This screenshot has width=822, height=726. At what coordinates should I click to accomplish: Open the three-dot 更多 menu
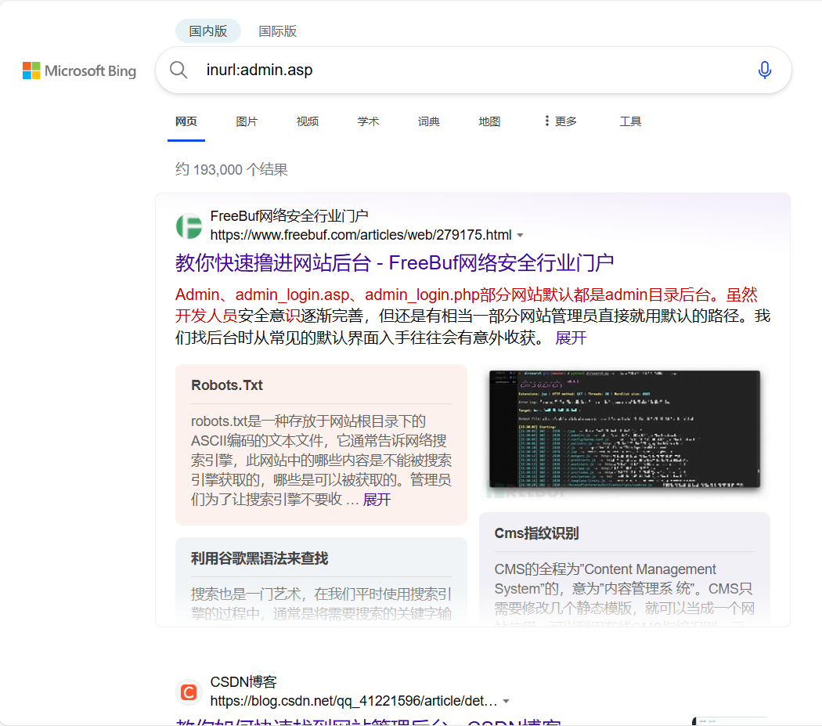pos(561,121)
